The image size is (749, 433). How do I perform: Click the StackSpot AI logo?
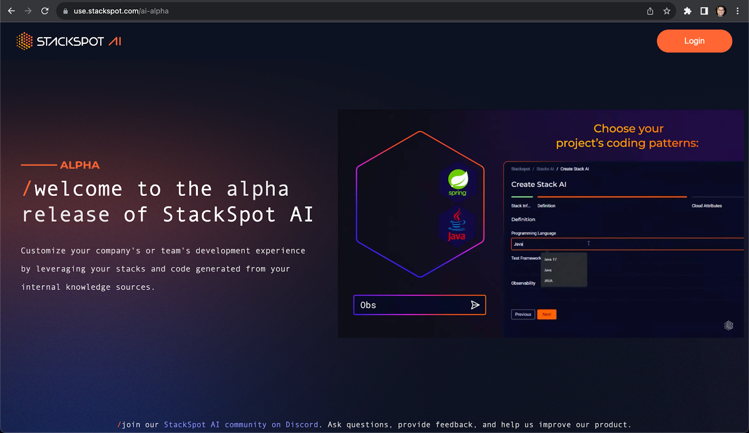[x=69, y=41]
